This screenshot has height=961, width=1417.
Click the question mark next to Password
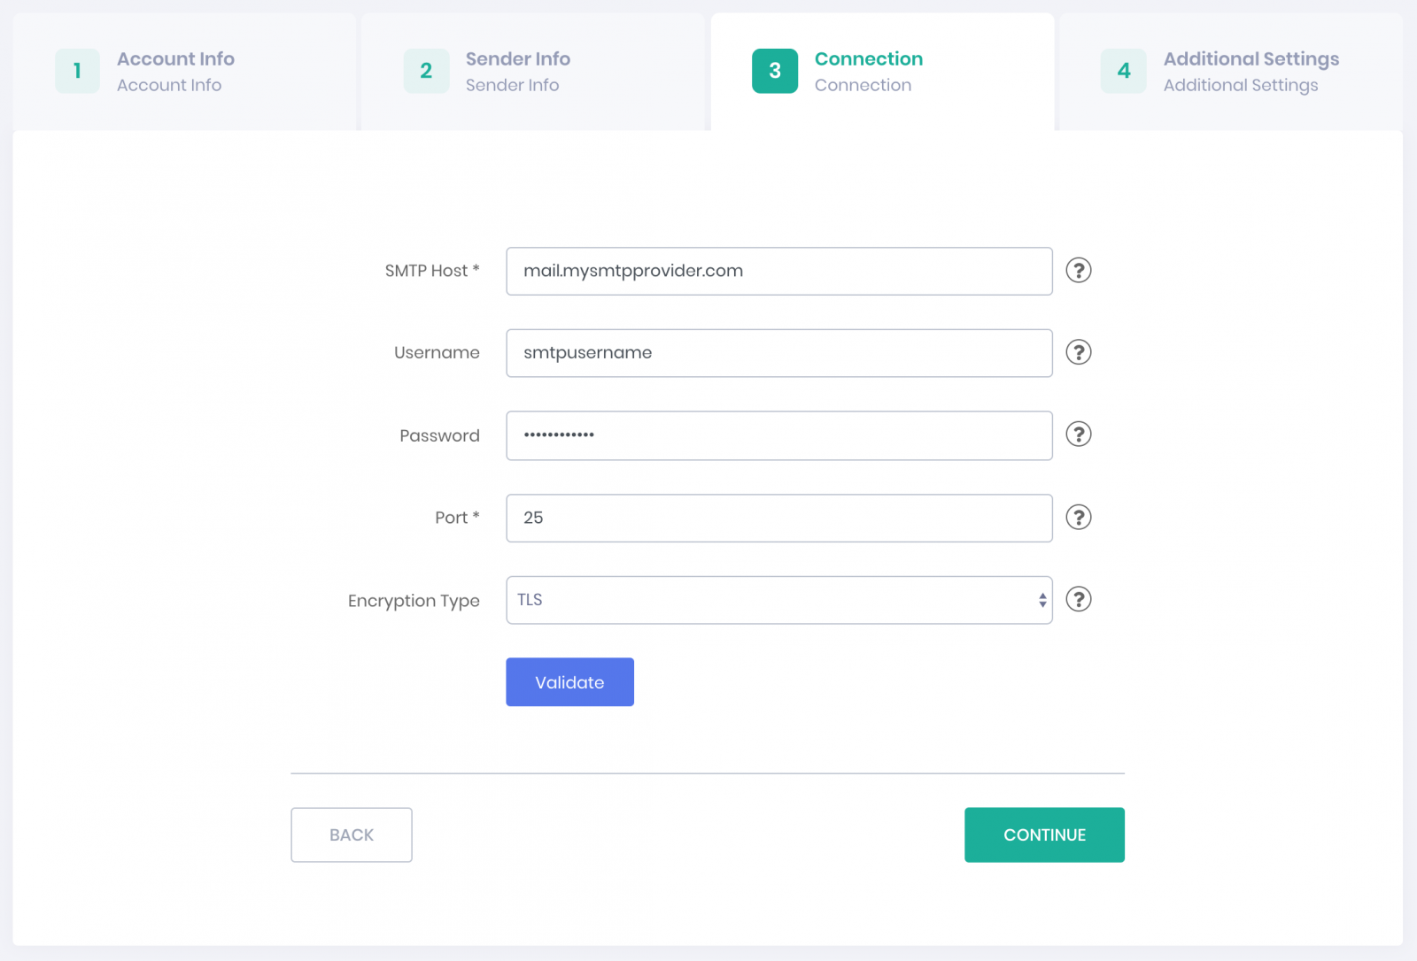(x=1078, y=434)
